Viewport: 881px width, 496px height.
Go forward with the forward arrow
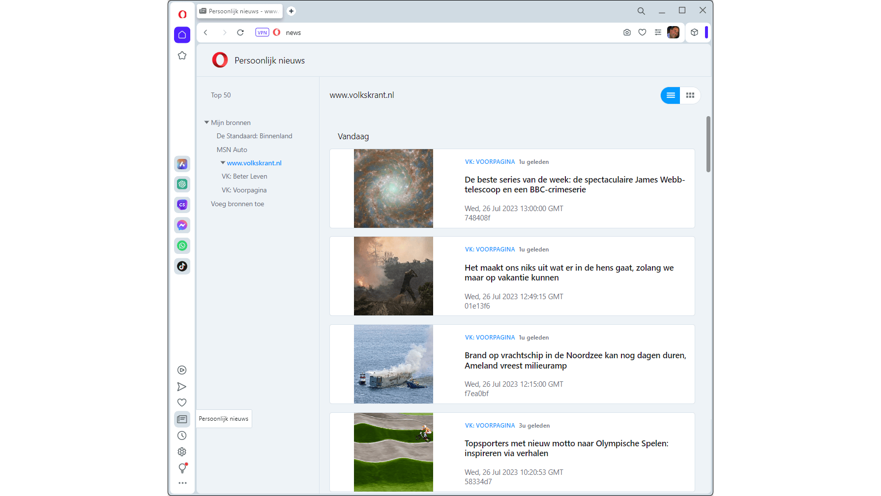coord(224,32)
